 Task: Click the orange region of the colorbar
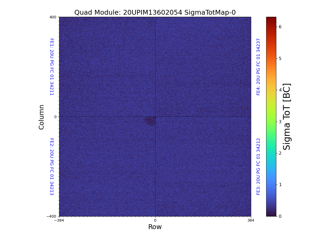coord(271,67)
